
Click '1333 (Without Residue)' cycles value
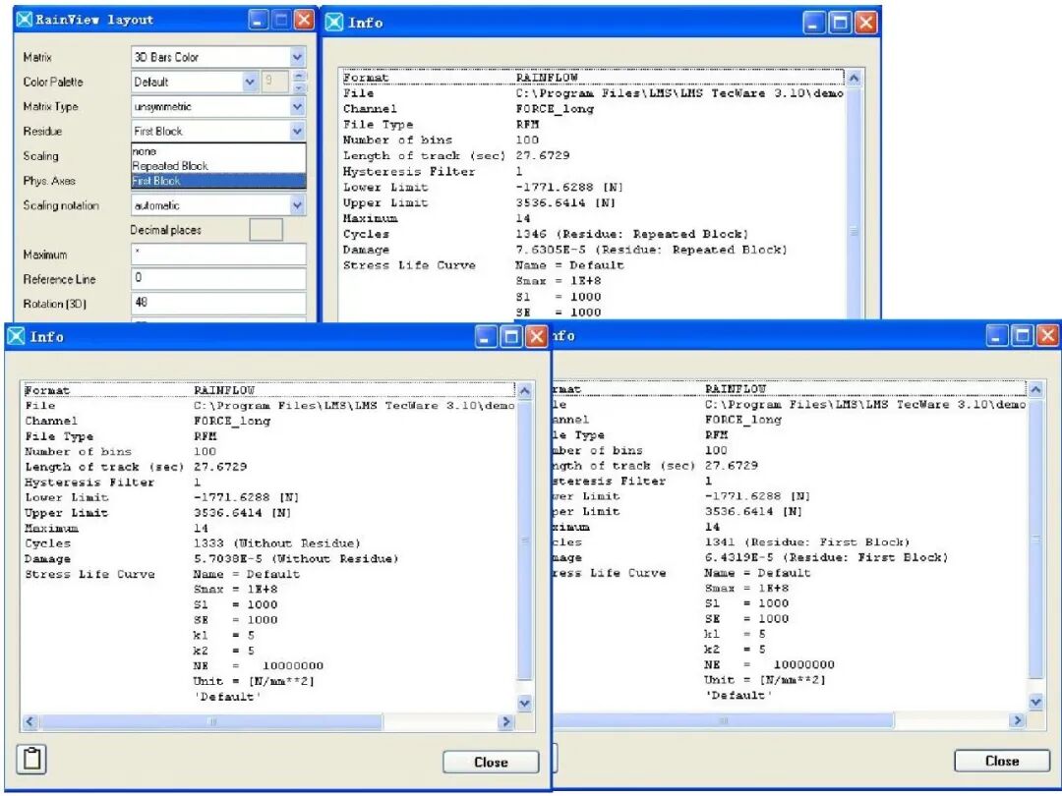pos(277,543)
